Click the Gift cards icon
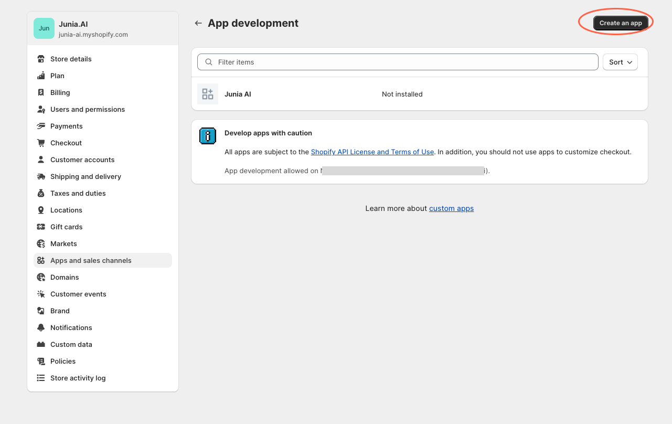 click(x=41, y=227)
